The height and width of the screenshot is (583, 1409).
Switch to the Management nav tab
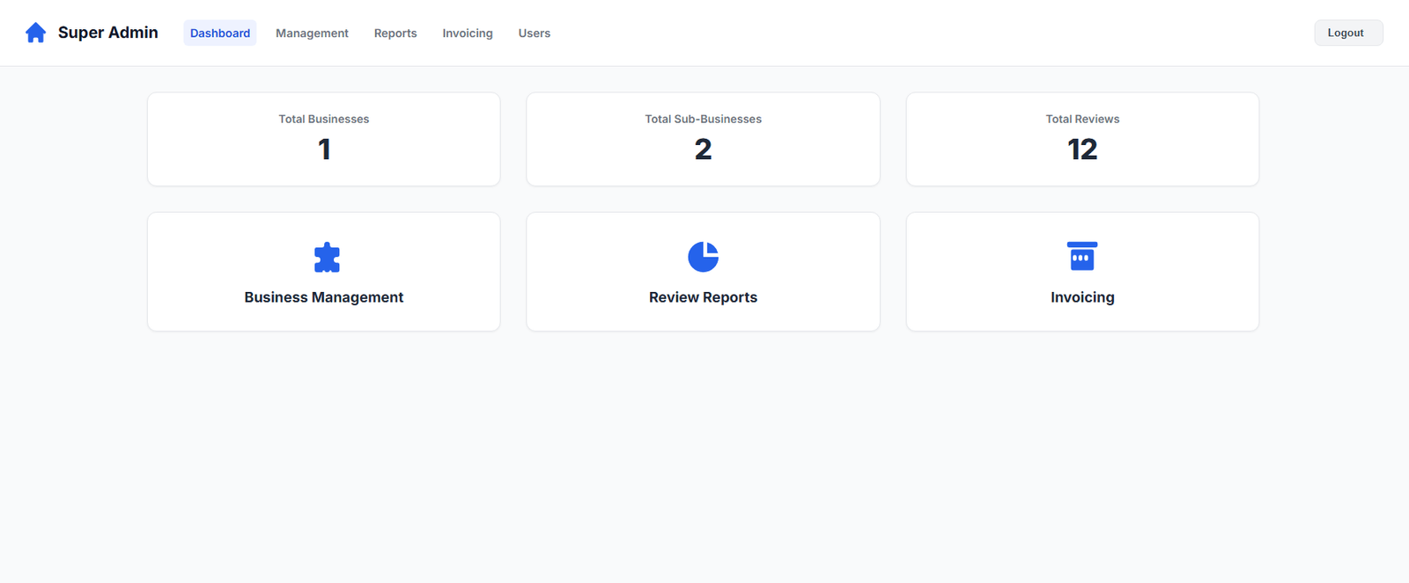[x=312, y=33]
